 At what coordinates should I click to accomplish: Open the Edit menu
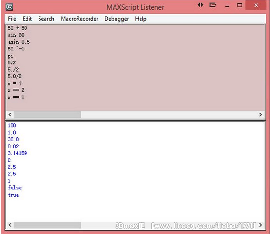27,19
